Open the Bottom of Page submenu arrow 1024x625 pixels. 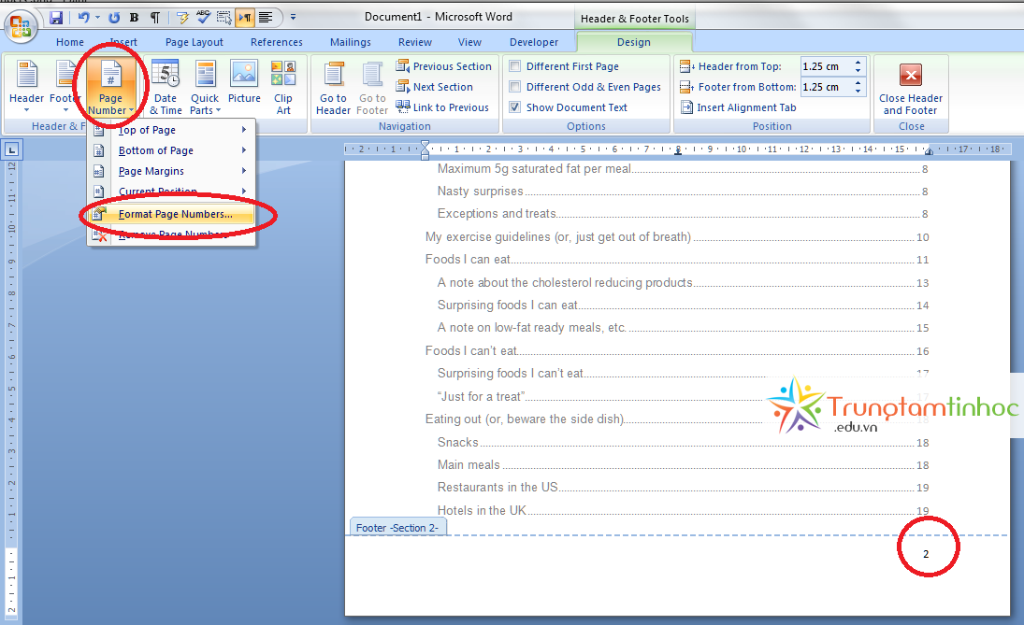(x=243, y=150)
